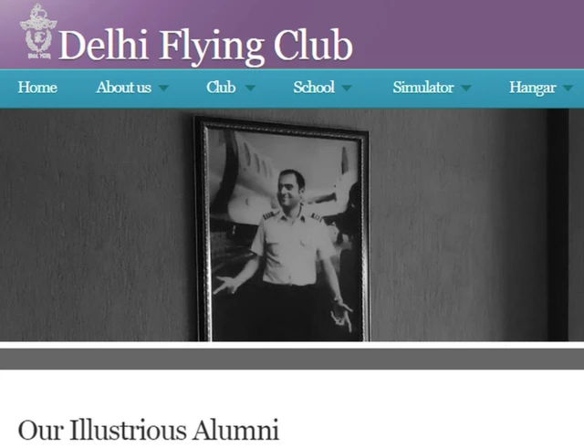The image size is (584, 448).
Task: Open the School navigation label
Action: (x=314, y=88)
